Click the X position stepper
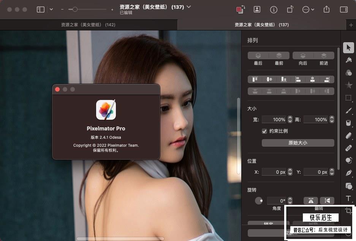The height and width of the screenshot is (241, 356). click(x=290, y=172)
